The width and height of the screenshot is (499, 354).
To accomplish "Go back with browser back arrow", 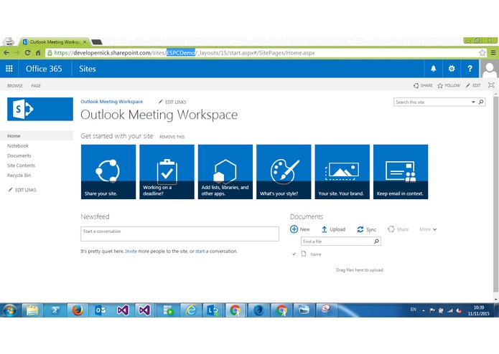I will tap(6, 53).
